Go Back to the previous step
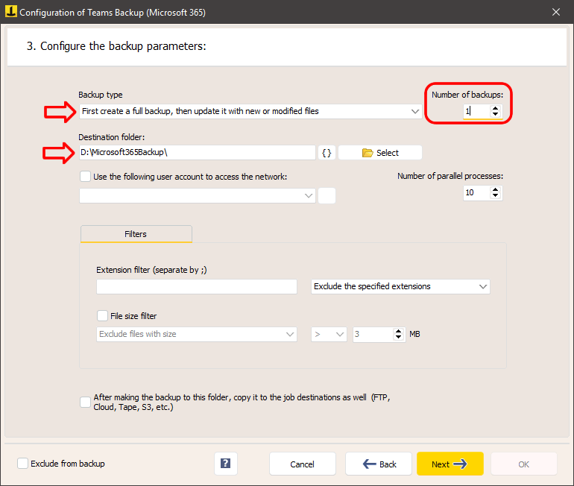 (x=379, y=464)
